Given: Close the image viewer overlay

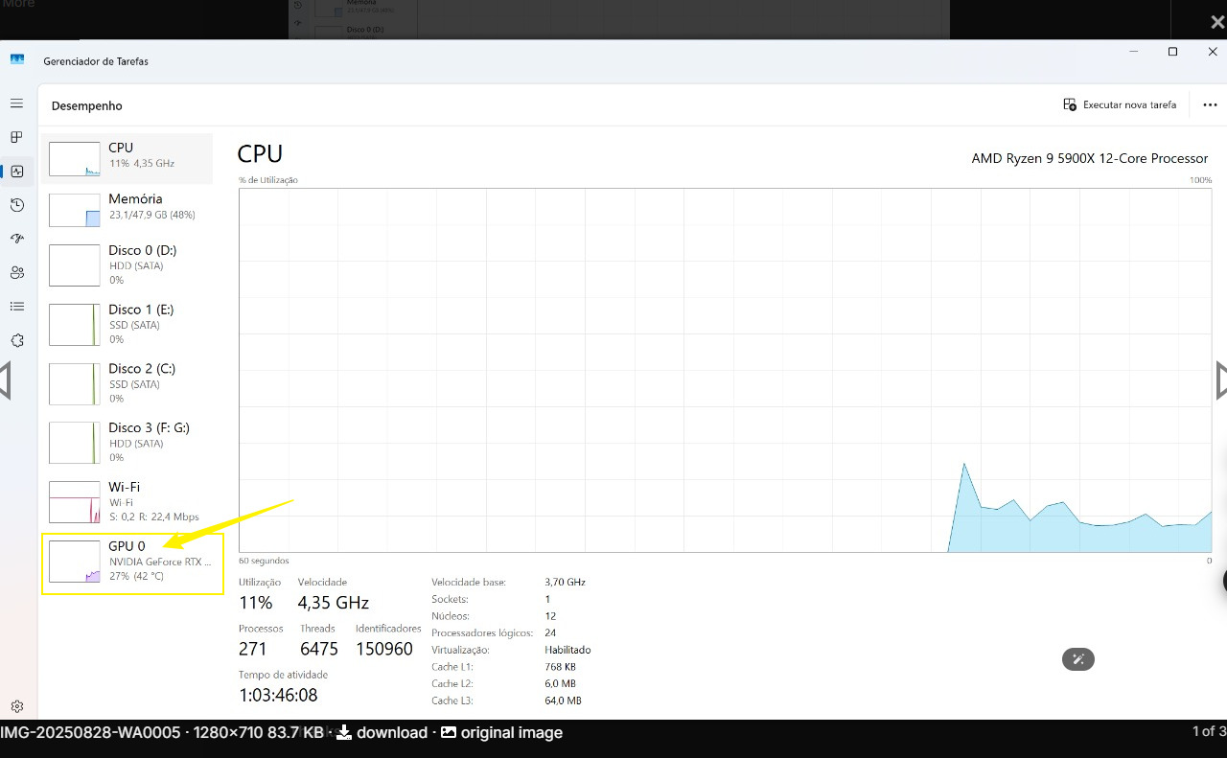Looking at the screenshot, I should tap(1216, 22).
